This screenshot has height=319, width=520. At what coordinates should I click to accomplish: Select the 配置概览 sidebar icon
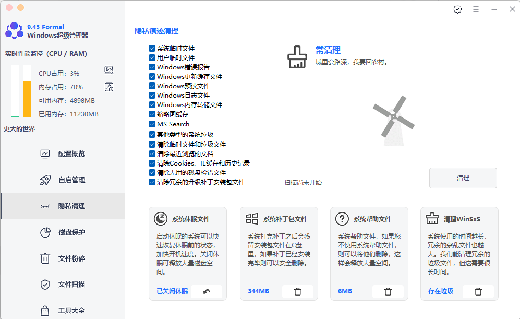(x=45, y=153)
